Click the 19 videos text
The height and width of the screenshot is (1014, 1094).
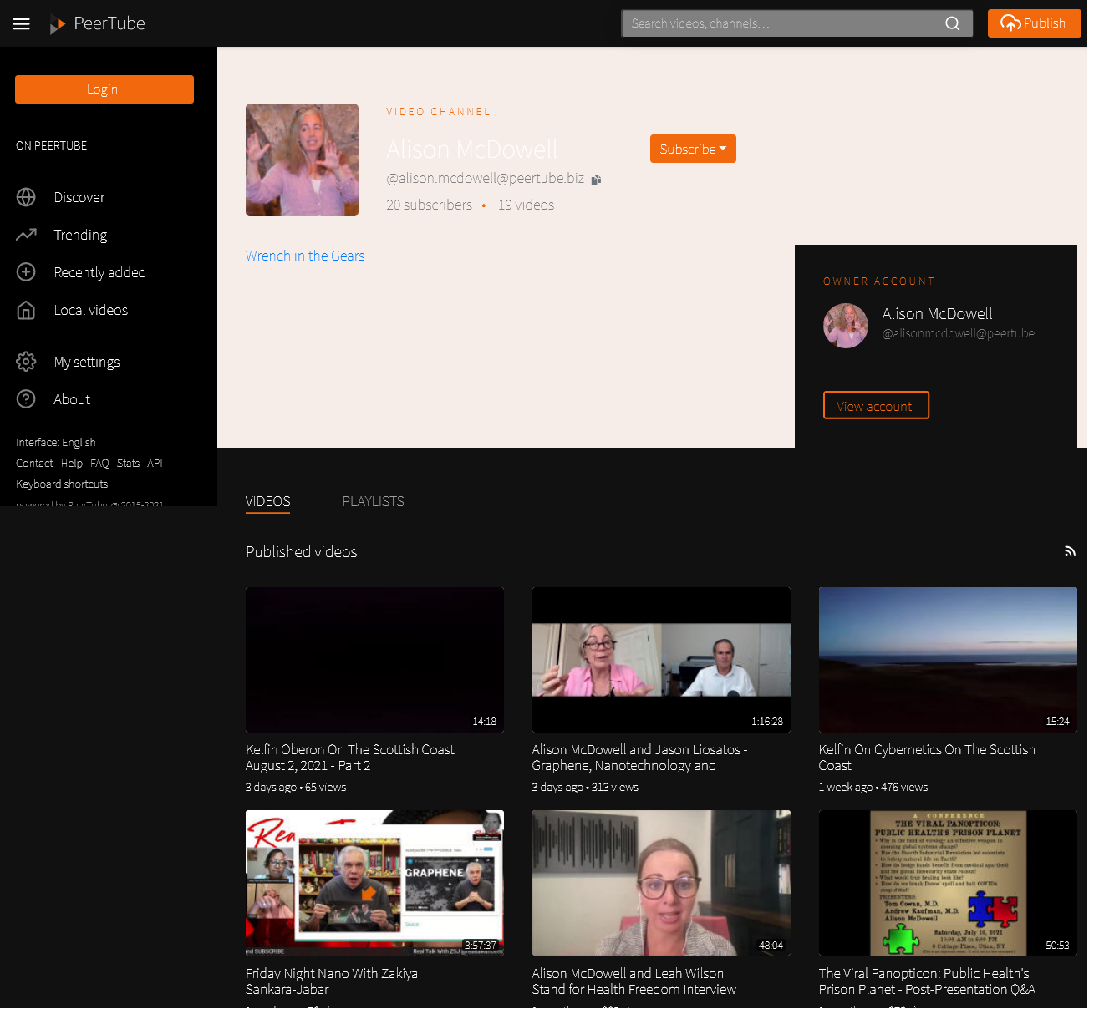526,205
